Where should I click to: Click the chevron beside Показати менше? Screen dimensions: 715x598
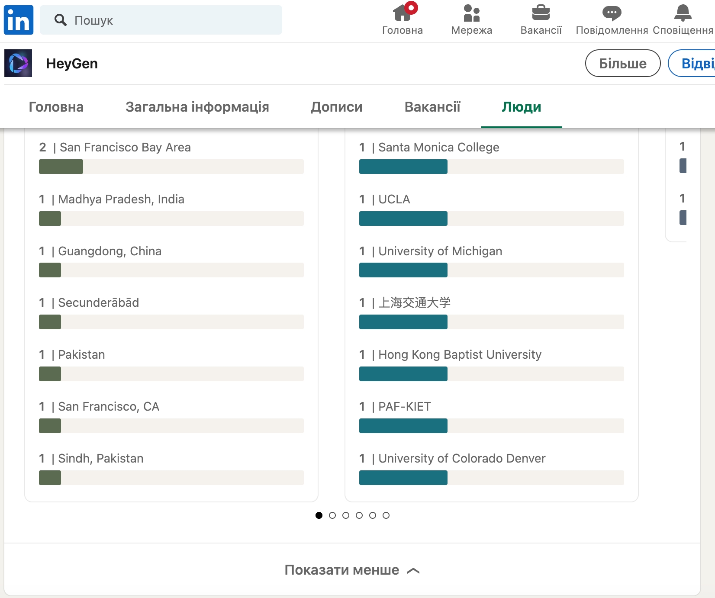(x=414, y=571)
